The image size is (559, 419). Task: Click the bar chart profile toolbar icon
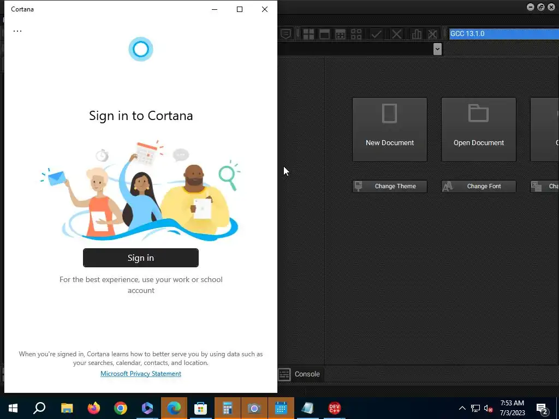pos(417,34)
